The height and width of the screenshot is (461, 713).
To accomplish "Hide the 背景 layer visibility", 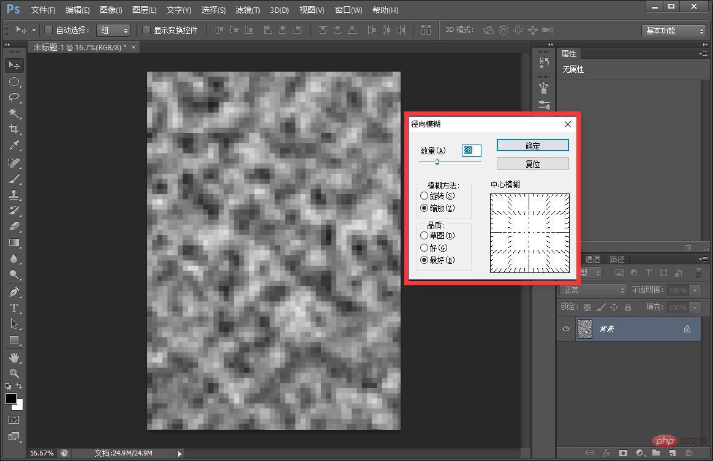I will tap(565, 329).
